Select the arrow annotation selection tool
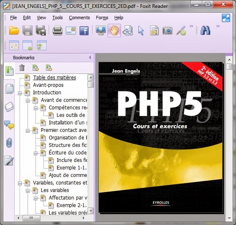Image resolution: width=236 pixels, height=225 pixels. click(141, 31)
